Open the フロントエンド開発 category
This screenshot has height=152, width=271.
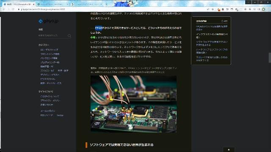[x=50, y=54]
